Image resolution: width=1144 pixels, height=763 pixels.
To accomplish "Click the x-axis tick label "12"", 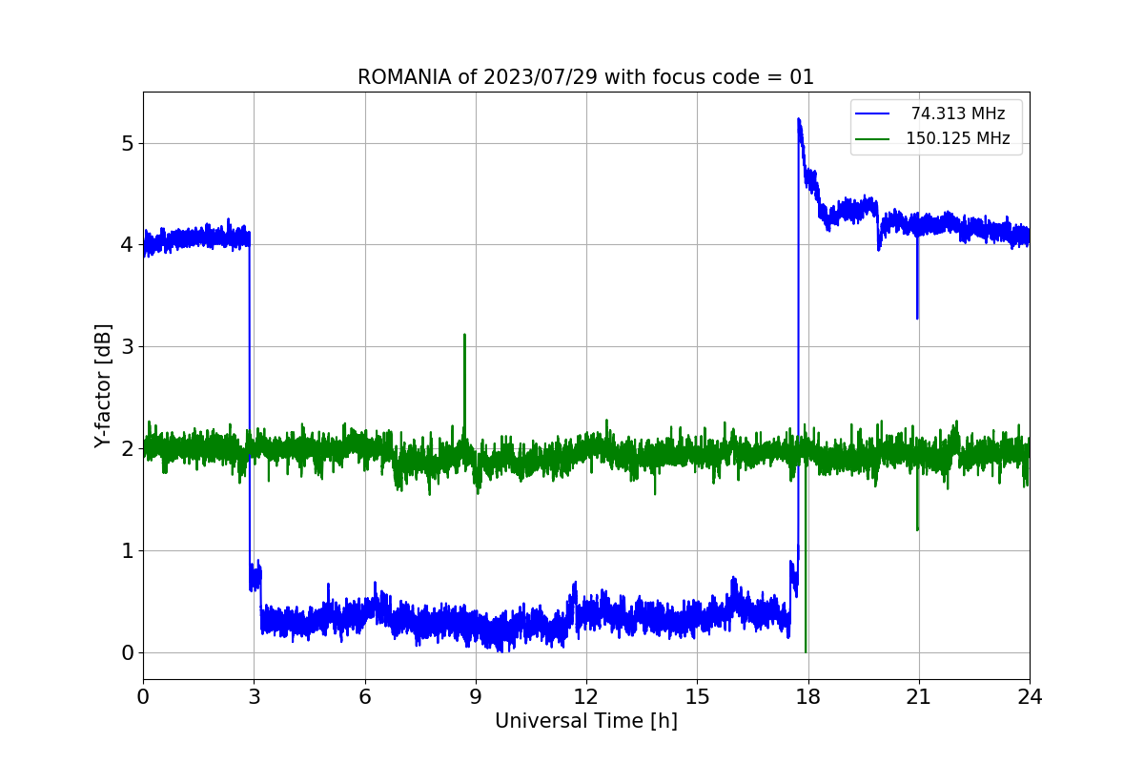I will pyautogui.click(x=586, y=696).
